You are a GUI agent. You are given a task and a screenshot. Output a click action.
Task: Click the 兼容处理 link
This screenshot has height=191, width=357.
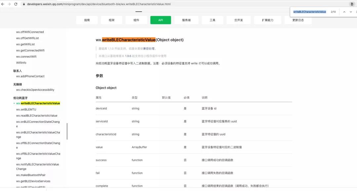click(x=148, y=49)
